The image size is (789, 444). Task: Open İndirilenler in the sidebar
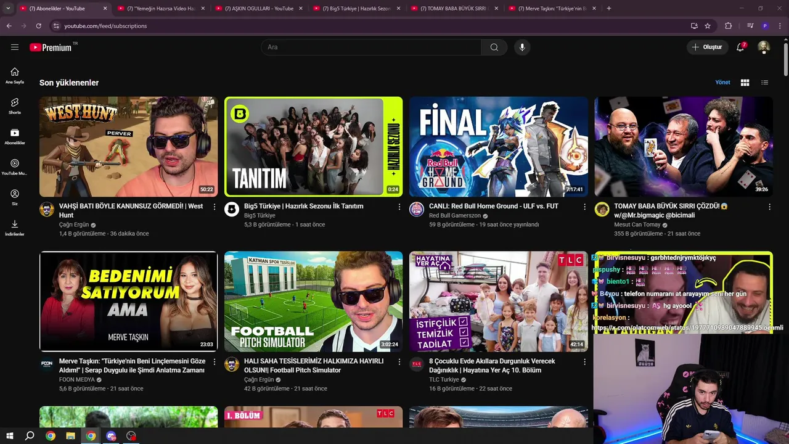pos(15,228)
